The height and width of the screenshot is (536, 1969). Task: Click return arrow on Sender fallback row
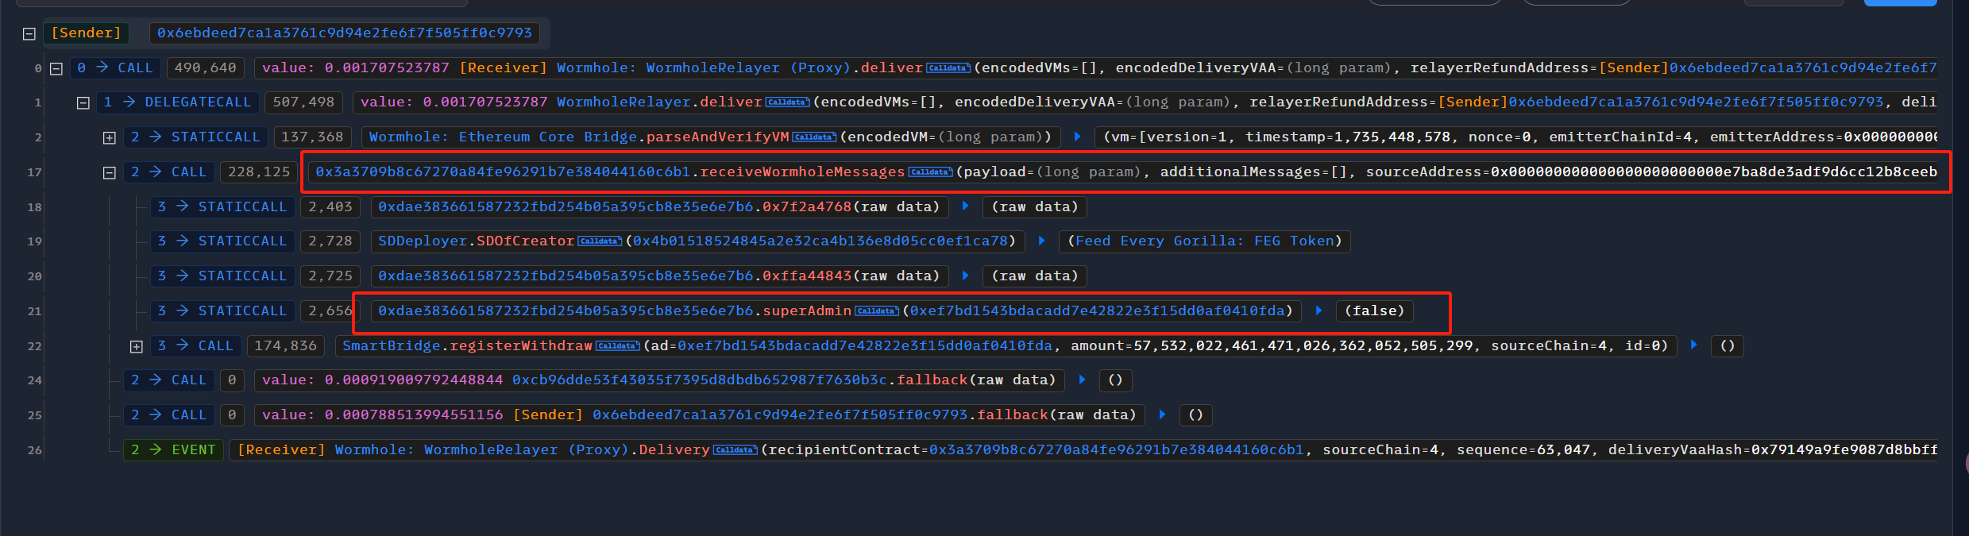(1162, 415)
